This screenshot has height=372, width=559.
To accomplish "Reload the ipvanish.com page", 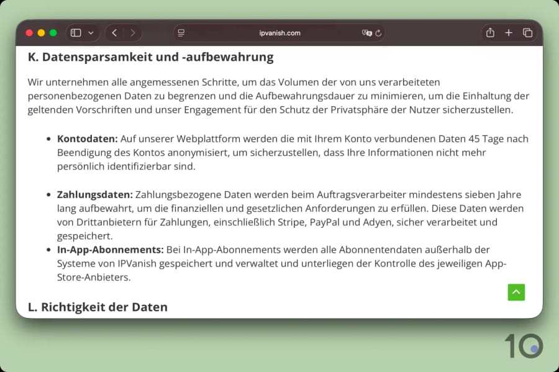I will 378,32.
